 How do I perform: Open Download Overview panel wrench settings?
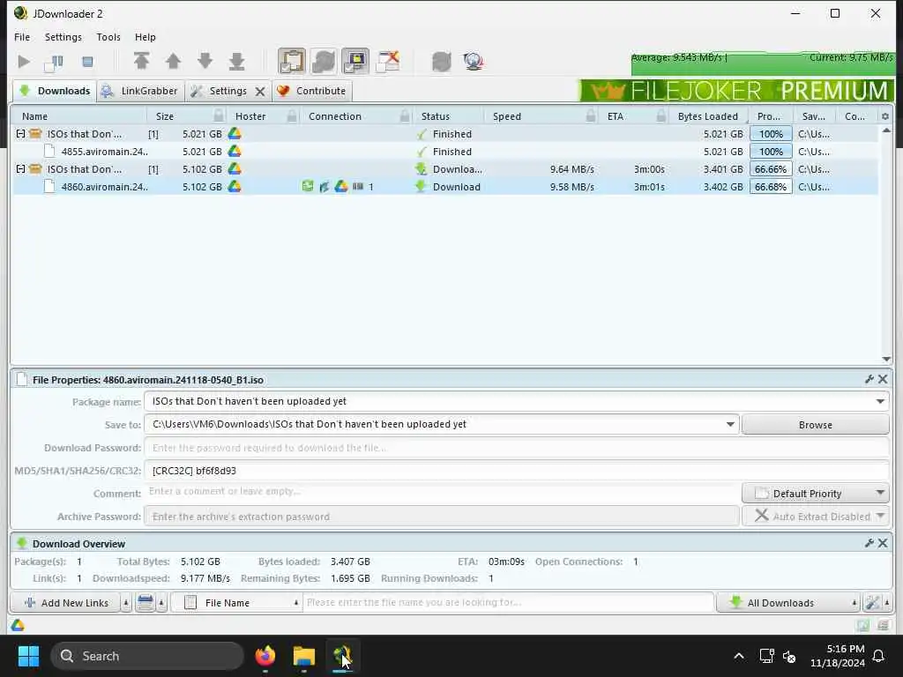[869, 543]
